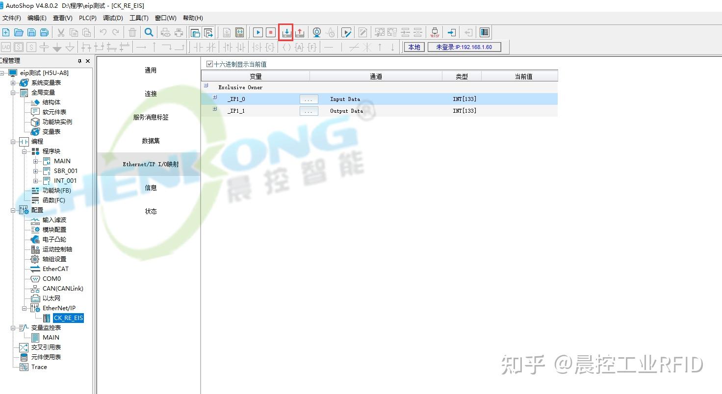Click the run (play) toolbar icon

pyautogui.click(x=258, y=32)
